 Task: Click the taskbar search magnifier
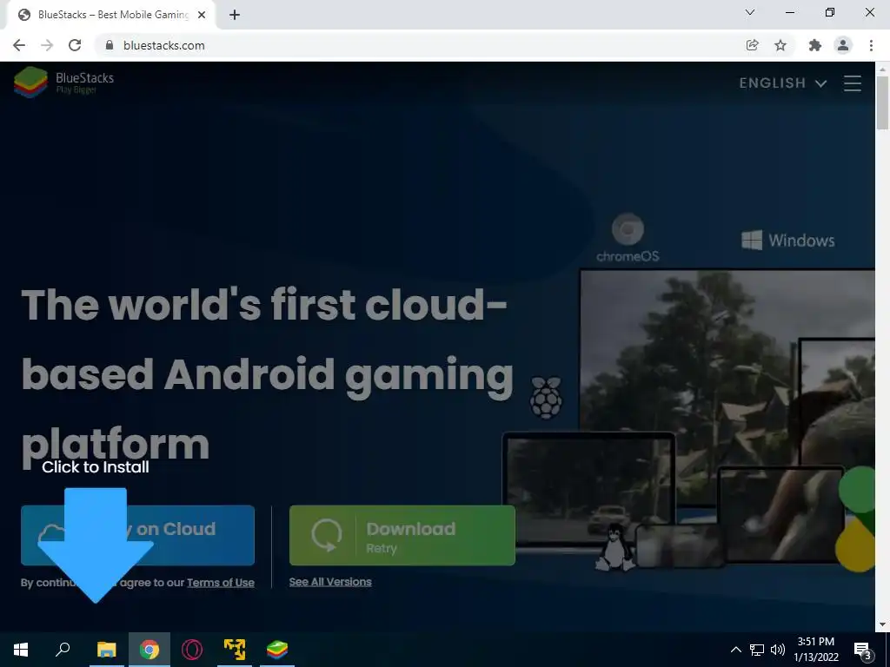coord(63,650)
